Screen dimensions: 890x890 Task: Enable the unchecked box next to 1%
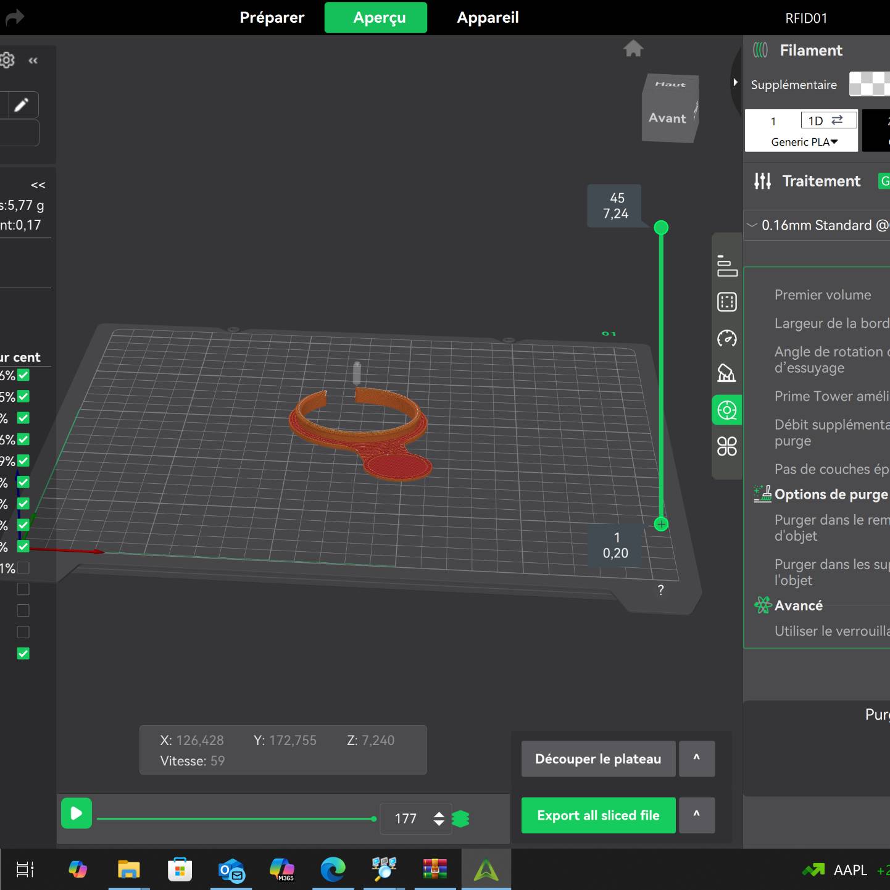(23, 568)
